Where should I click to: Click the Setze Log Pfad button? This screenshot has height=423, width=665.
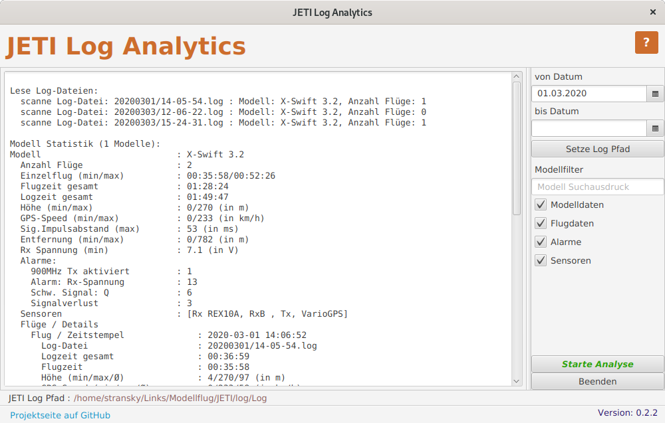[598, 149]
